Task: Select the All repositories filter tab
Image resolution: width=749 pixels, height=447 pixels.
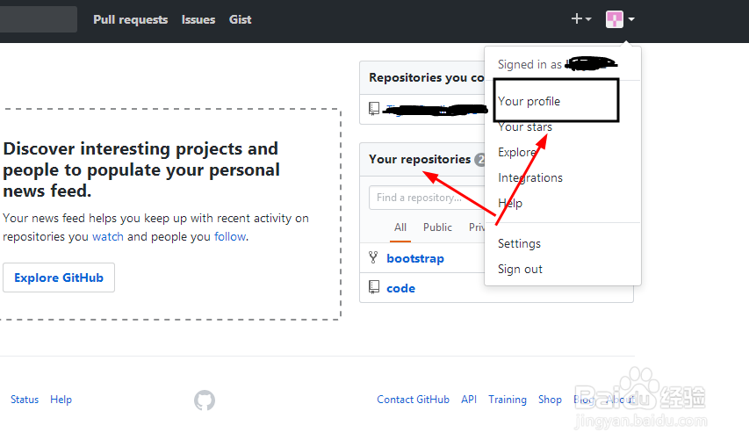Action: (400, 227)
